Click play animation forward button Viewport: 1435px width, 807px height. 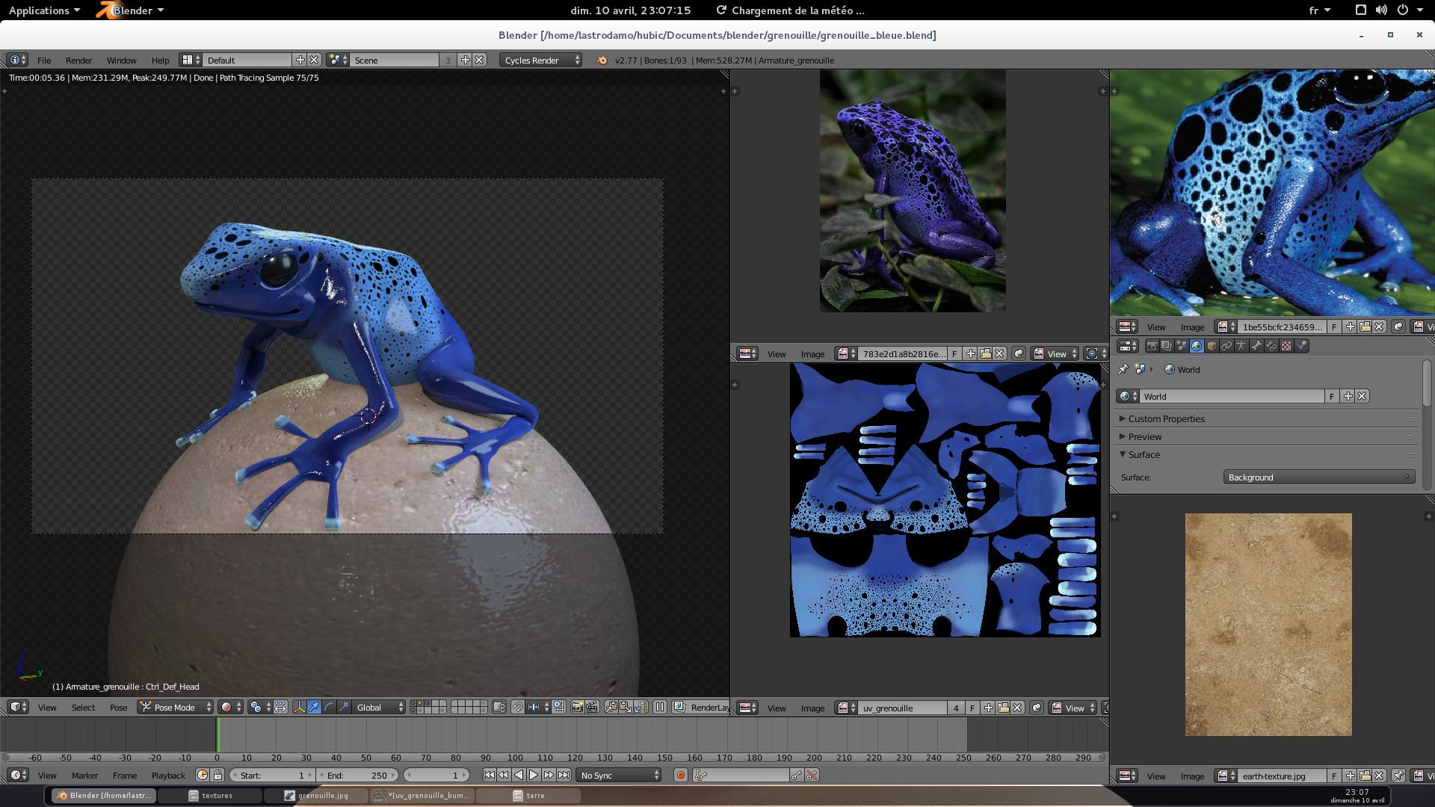534,776
